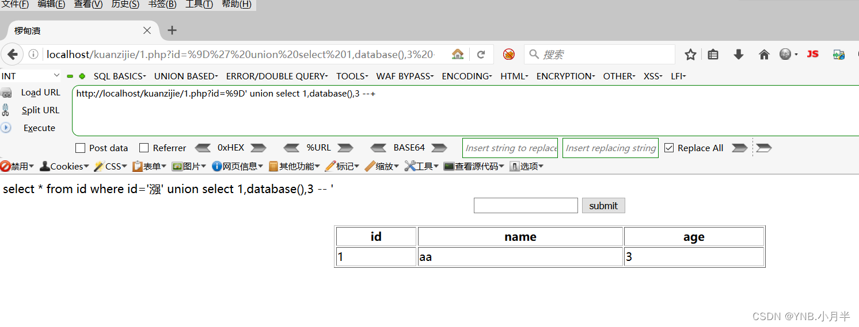Close the 椤甸潰 tab
The height and width of the screenshot is (327, 859).
(x=147, y=30)
